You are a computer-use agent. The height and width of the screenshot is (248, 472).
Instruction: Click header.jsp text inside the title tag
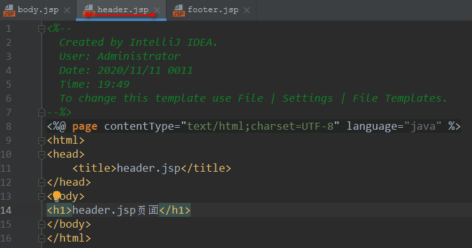[x=149, y=168]
